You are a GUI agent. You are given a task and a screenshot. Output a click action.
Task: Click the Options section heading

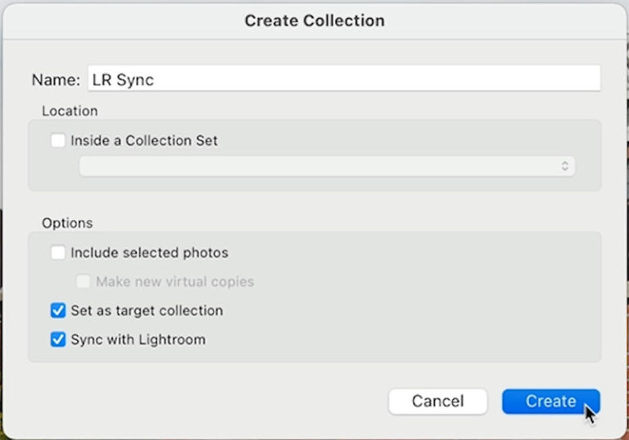(x=67, y=223)
